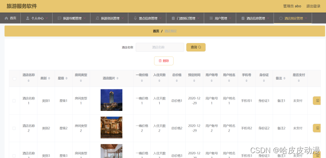Click the 退出登录 logout link
Image resolution: width=326 pixels, height=158 pixels.
pyautogui.click(x=313, y=6)
